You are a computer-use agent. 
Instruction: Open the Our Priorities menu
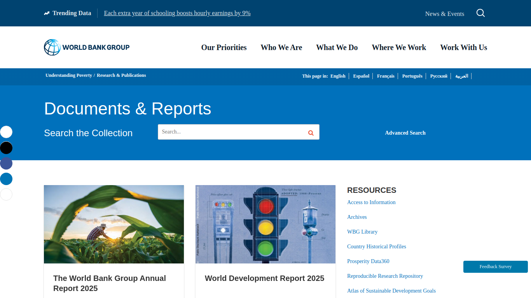[x=224, y=47]
